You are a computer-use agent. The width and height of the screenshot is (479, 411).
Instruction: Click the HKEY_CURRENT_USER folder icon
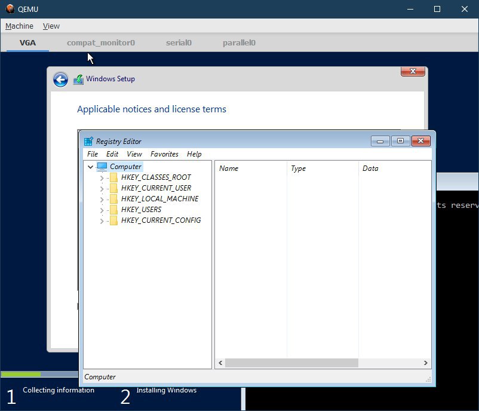click(x=113, y=188)
